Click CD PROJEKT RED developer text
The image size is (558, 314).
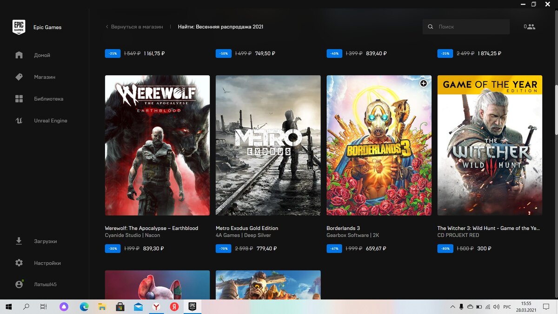(458, 235)
